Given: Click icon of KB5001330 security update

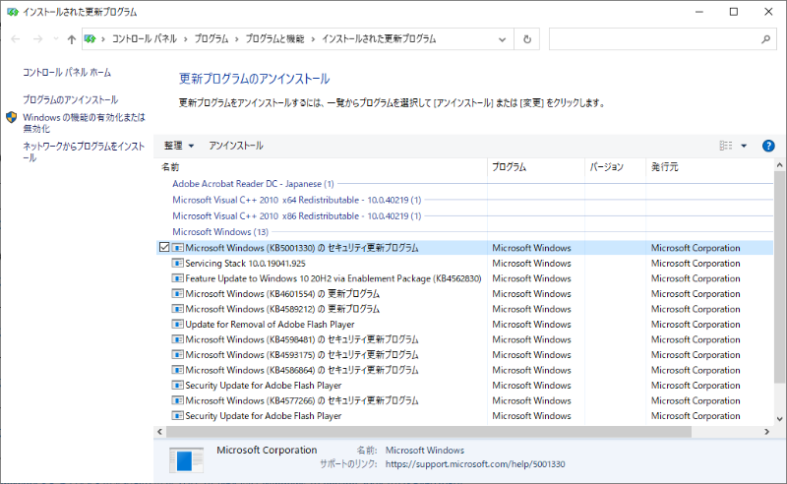Looking at the screenshot, I should [178, 248].
